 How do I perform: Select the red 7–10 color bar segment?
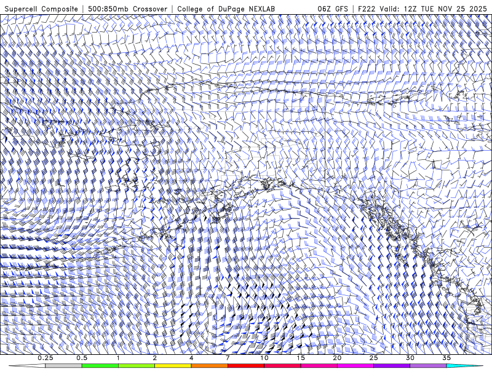pyautogui.click(x=245, y=366)
